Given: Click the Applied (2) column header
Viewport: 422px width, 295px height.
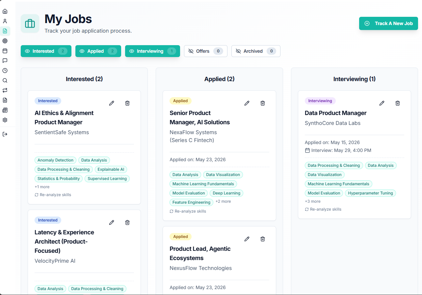Looking at the screenshot, I should click(x=220, y=79).
